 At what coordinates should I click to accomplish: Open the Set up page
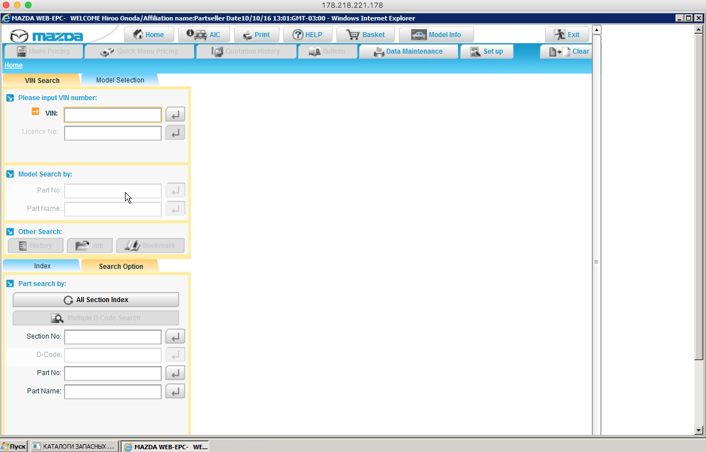click(x=486, y=51)
